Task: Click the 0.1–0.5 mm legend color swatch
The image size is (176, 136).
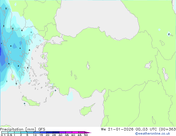Action: (x=5, y=132)
